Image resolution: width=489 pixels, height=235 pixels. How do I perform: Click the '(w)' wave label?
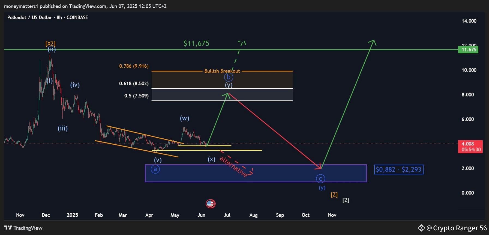[x=185, y=118]
